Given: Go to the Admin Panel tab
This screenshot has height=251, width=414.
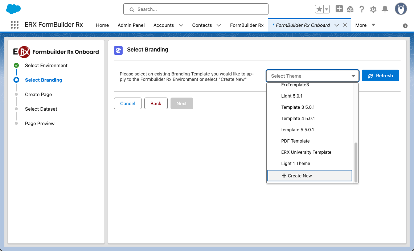Looking at the screenshot, I should (x=131, y=25).
